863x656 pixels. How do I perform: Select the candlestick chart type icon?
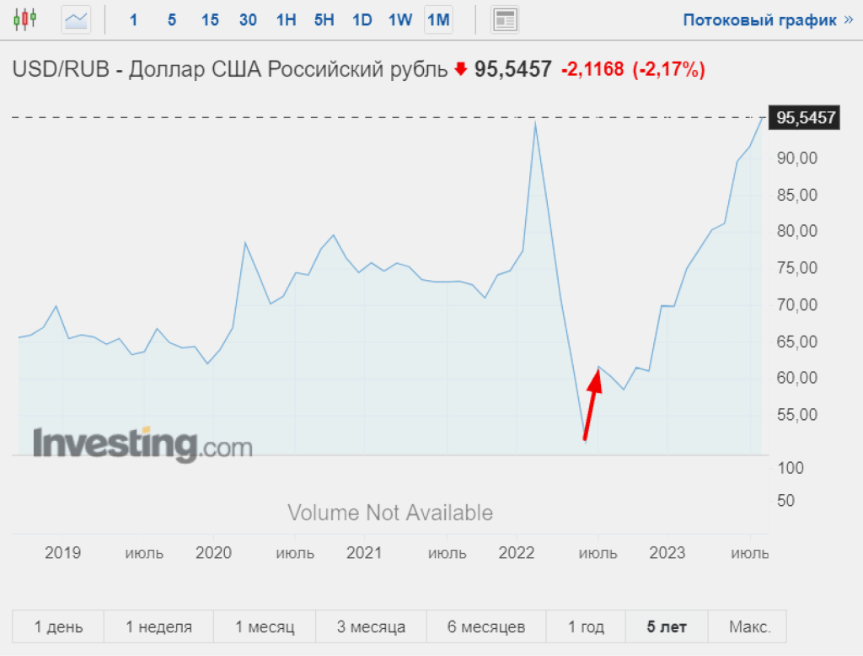pyautogui.click(x=25, y=19)
